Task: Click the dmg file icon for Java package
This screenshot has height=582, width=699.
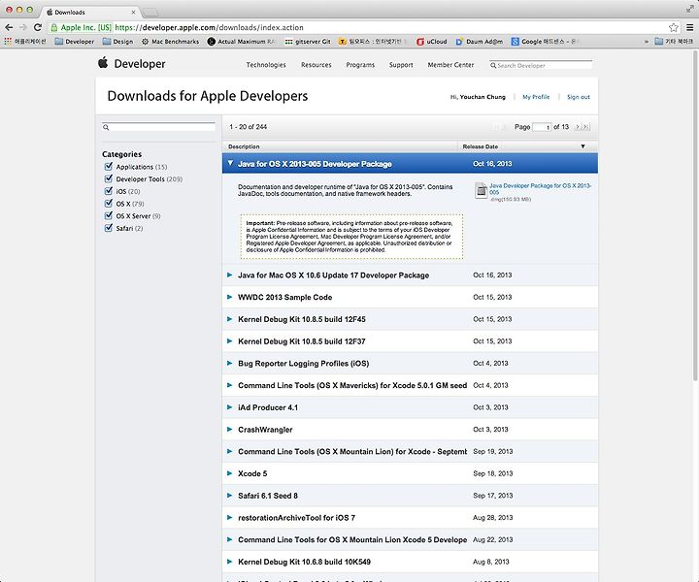Action: 481,190
